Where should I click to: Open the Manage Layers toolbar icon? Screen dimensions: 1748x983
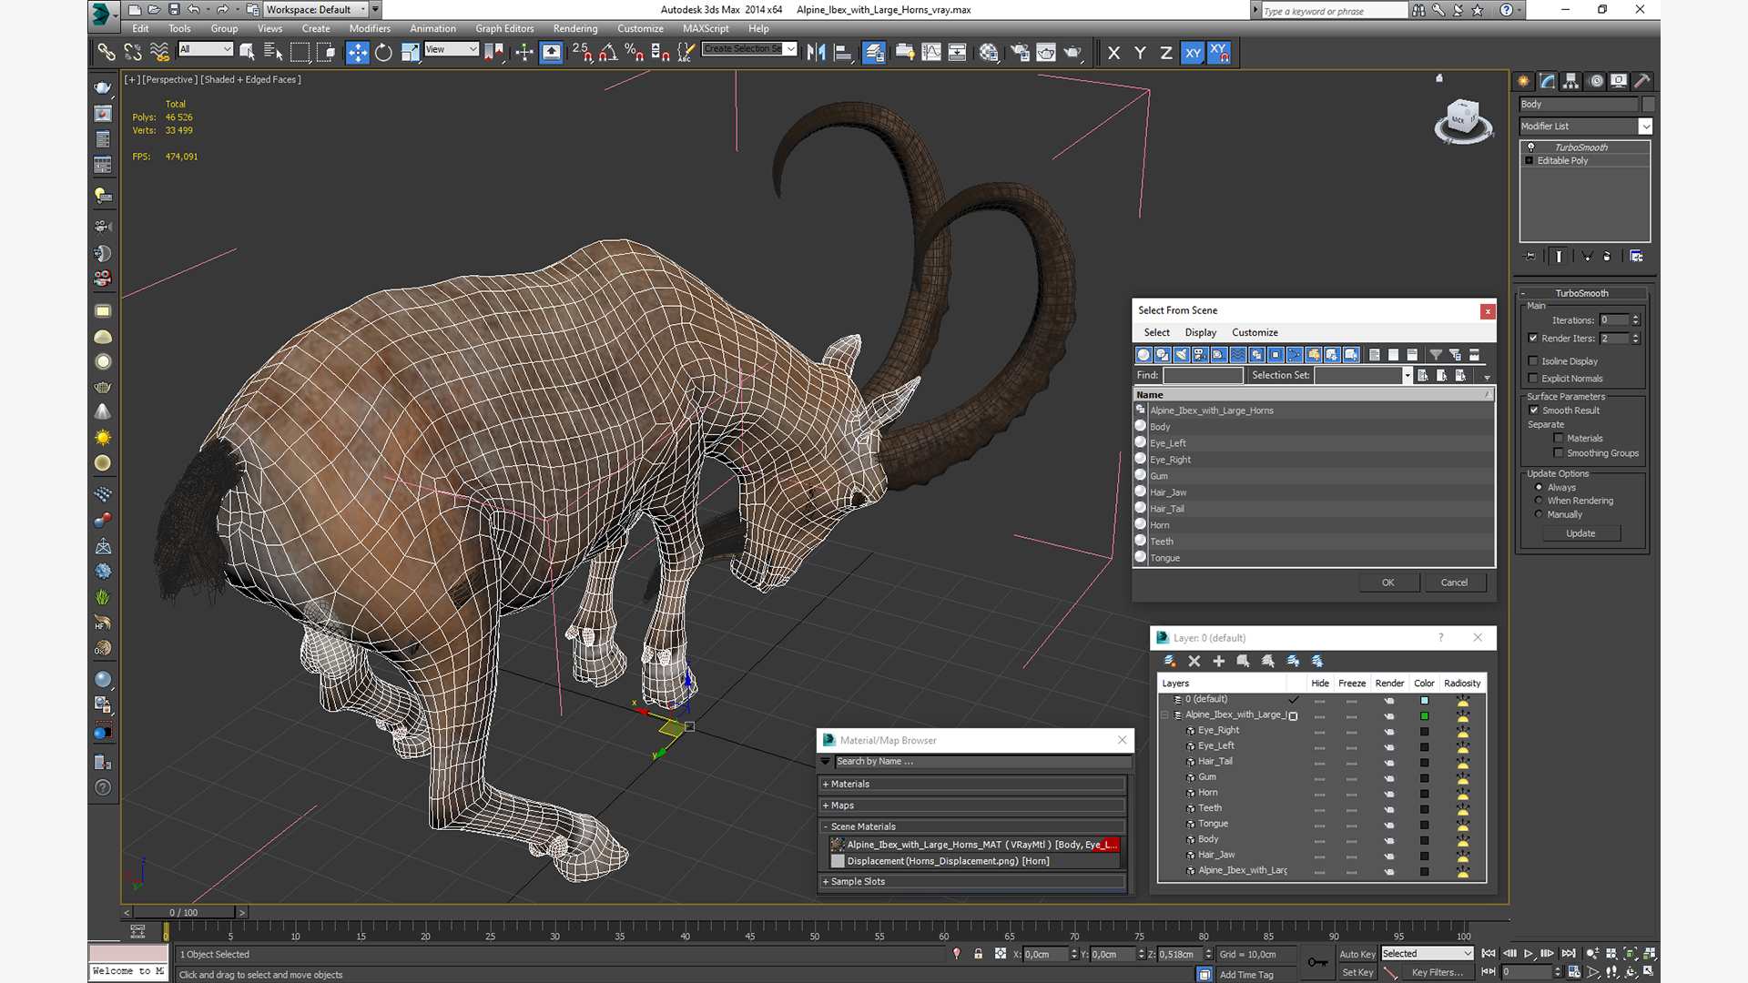pyautogui.click(x=874, y=53)
